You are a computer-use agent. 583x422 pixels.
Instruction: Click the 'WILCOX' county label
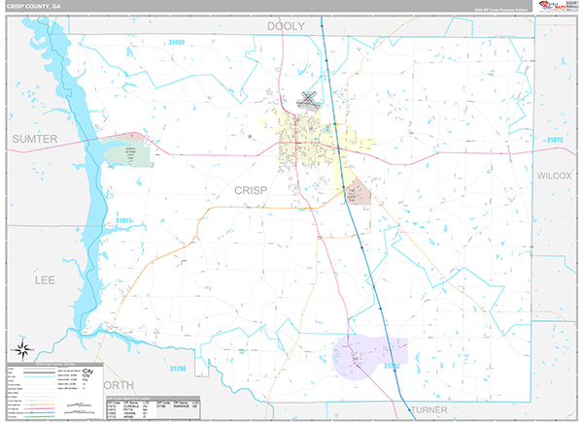[554, 176]
